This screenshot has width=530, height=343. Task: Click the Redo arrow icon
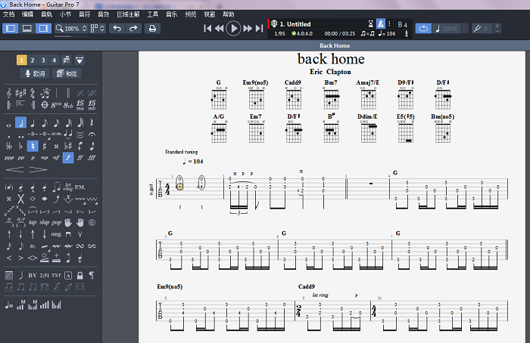(x=133, y=29)
